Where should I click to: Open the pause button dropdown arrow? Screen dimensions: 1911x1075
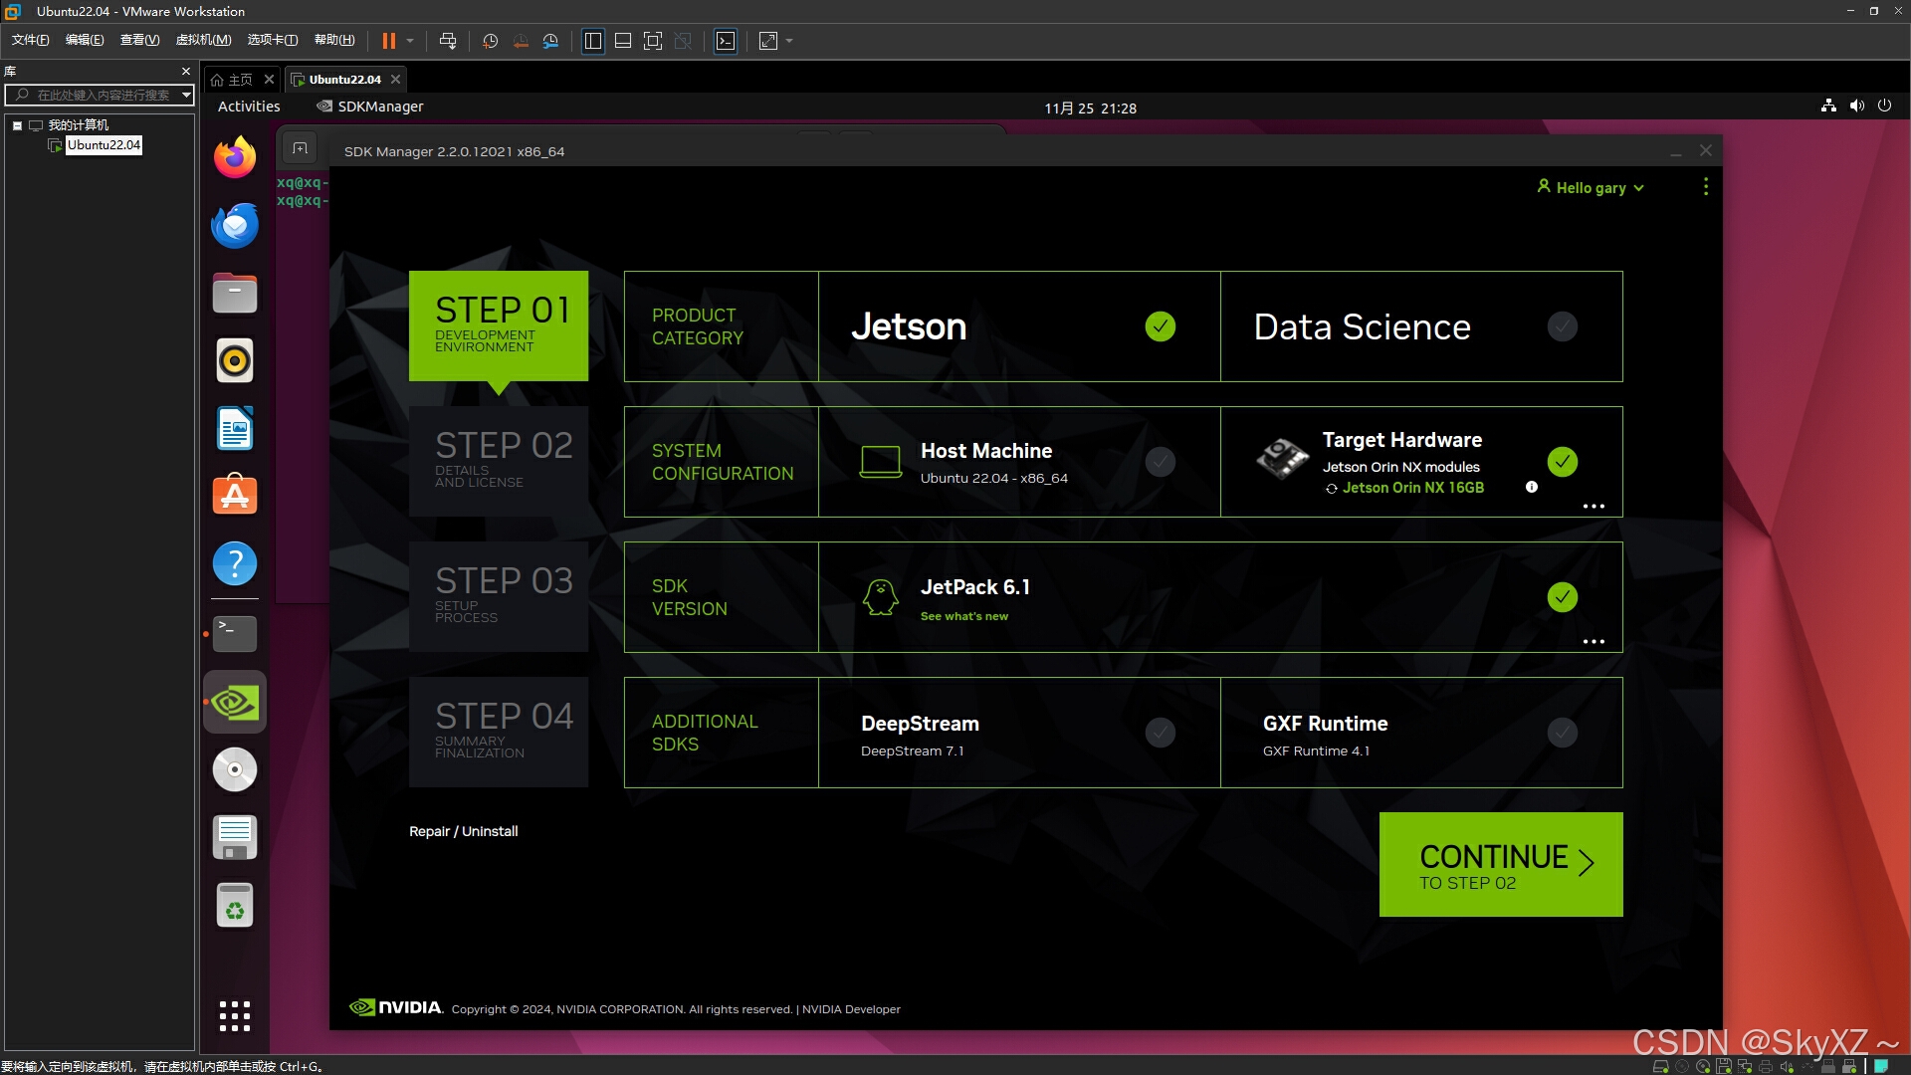click(x=410, y=41)
